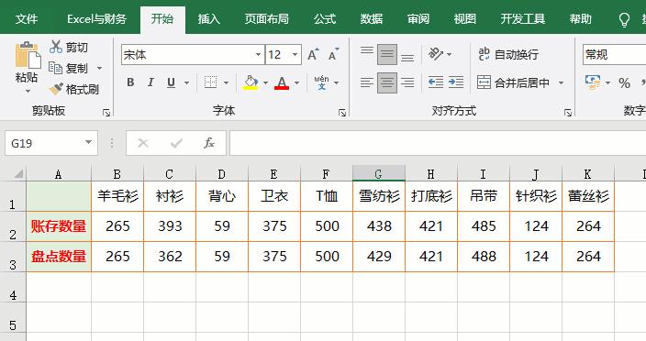Viewport: 646px width, 341px height.
Task: Apply red font color
Action: (282, 82)
